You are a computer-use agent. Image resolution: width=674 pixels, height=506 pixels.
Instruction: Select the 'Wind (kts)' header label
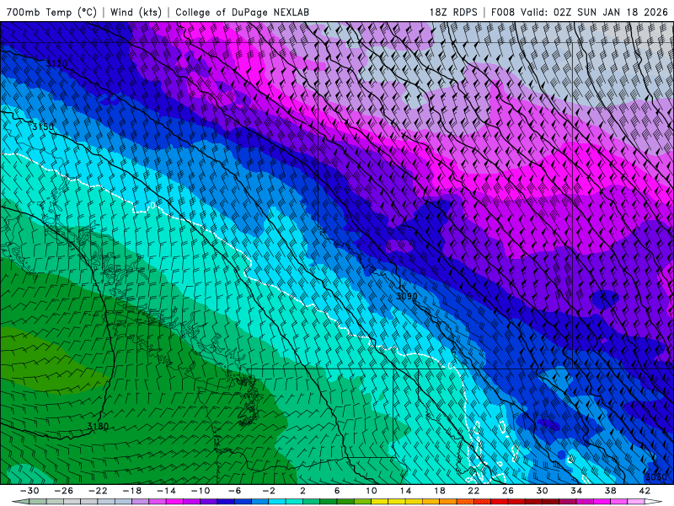[136, 12]
